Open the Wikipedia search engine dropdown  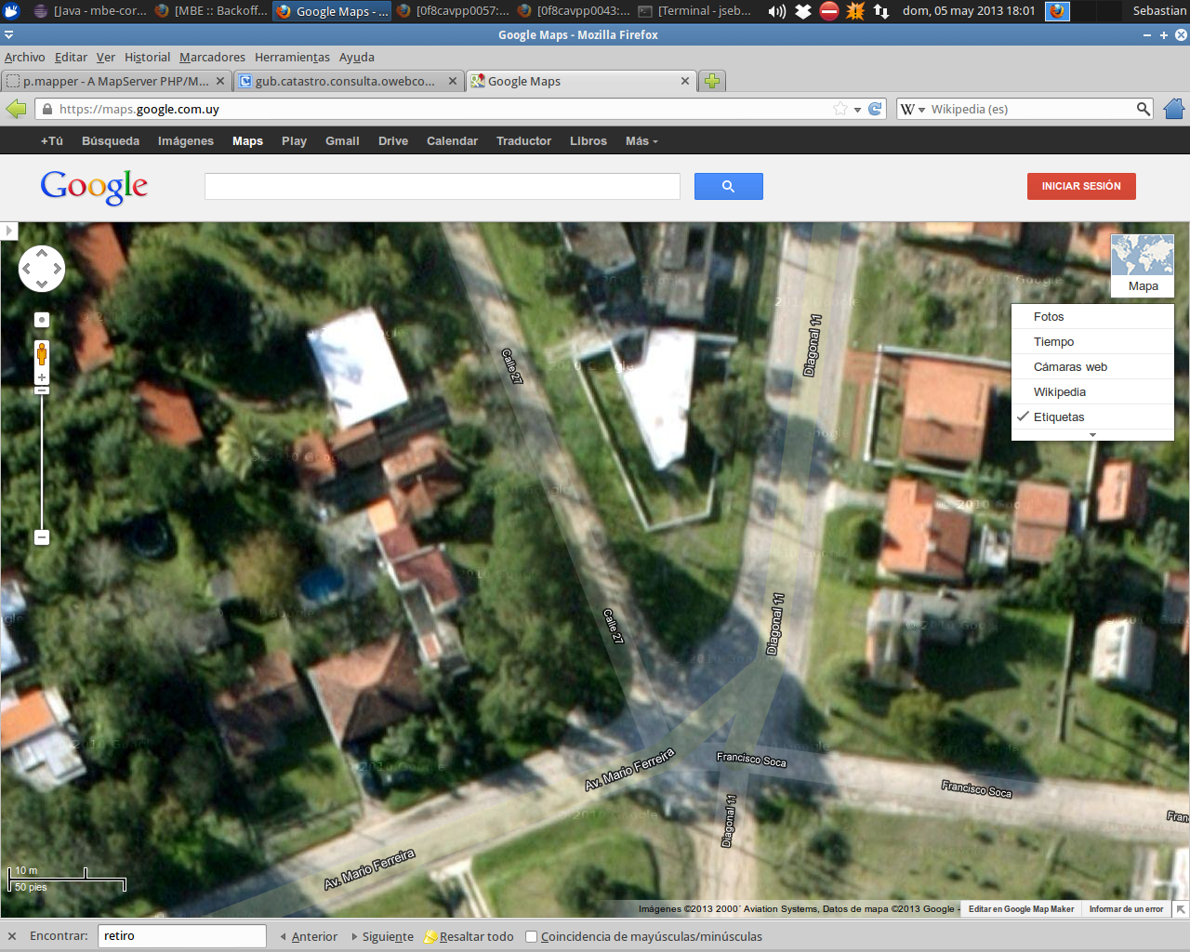point(911,109)
